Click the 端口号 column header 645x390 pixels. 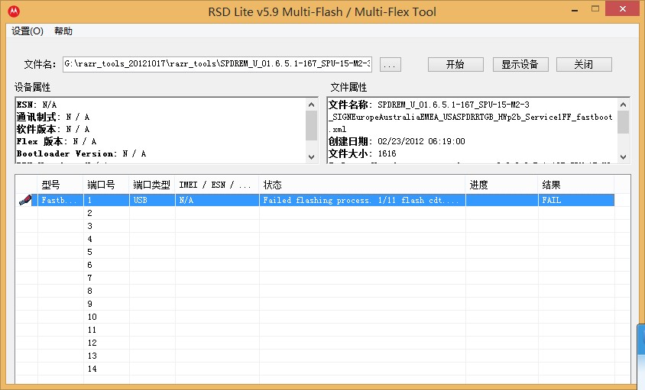106,185
